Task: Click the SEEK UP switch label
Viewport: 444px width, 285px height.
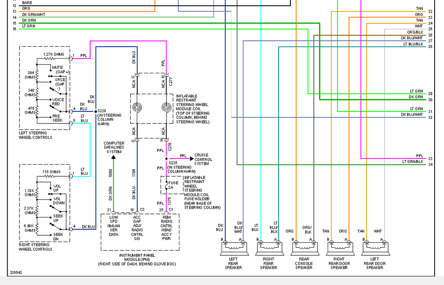Action: click(58, 218)
